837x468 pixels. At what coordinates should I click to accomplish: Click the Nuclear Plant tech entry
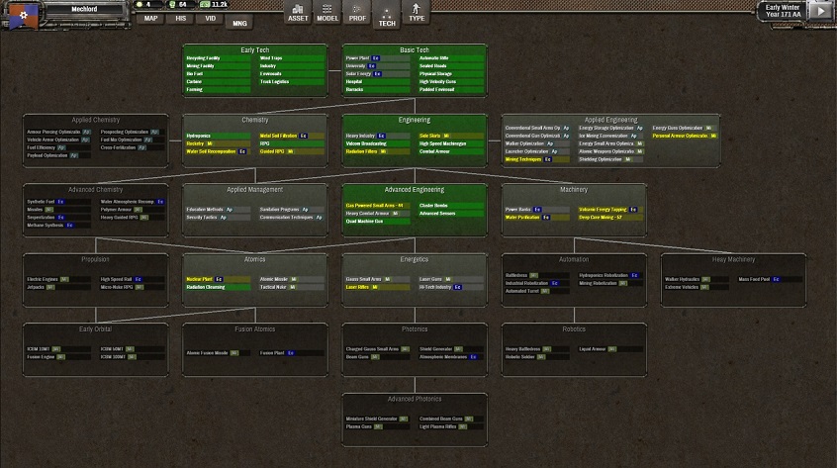[218, 279]
